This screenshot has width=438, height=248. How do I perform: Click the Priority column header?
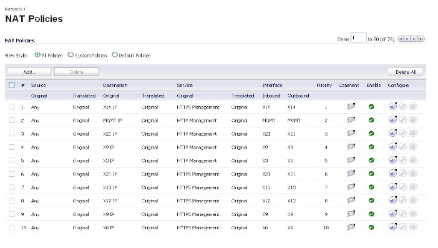pyautogui.click(x=324, y=86)
